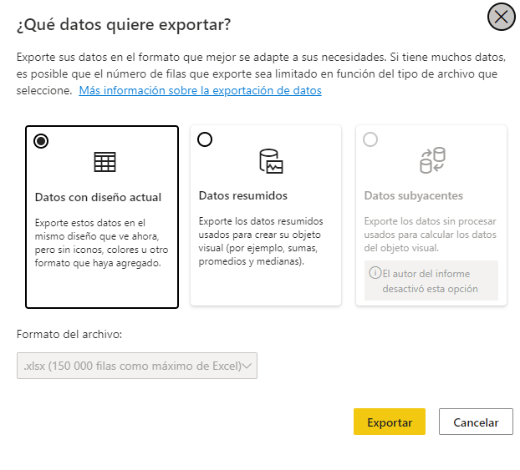The image size is (520, 470).
Task: Click the Exportar button
Action: pyautogui.click(x=390, y=422)
